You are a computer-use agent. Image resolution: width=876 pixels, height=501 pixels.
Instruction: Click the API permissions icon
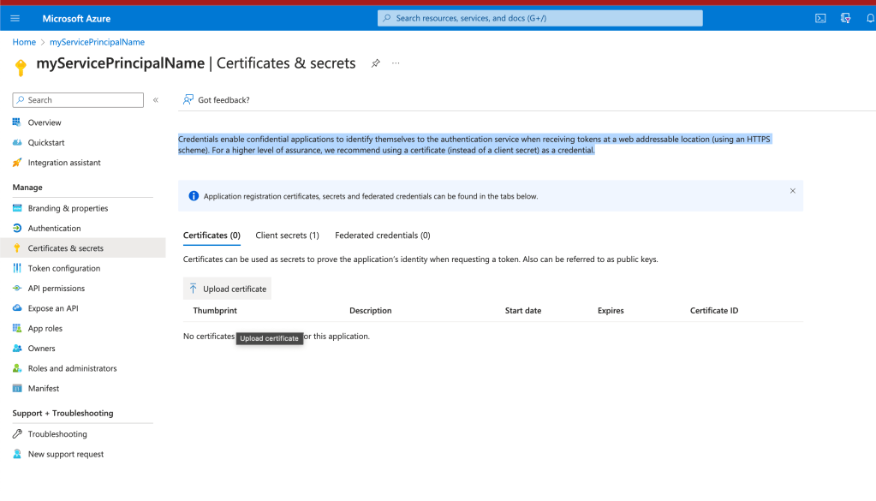[x=17, y=289]
